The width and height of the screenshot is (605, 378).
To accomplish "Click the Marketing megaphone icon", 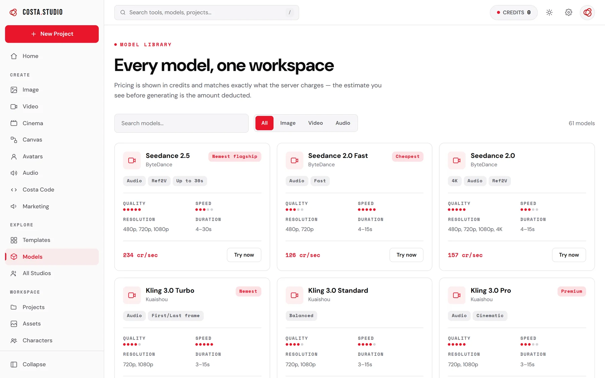I will point(14,206).
